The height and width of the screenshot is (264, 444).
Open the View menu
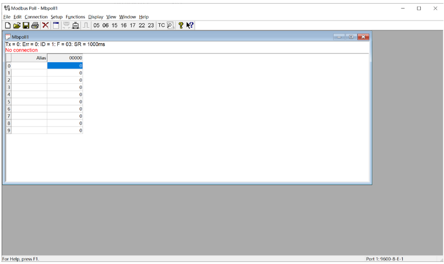(111, 17)
